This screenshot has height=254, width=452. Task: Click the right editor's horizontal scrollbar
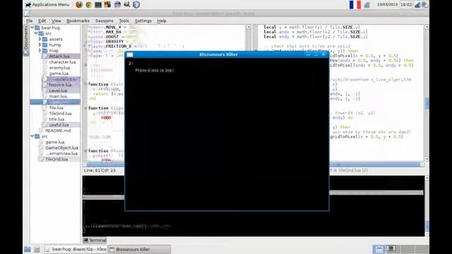376,164
